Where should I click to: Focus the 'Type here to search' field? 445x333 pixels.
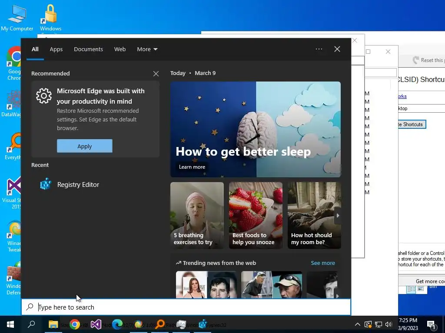186,307
